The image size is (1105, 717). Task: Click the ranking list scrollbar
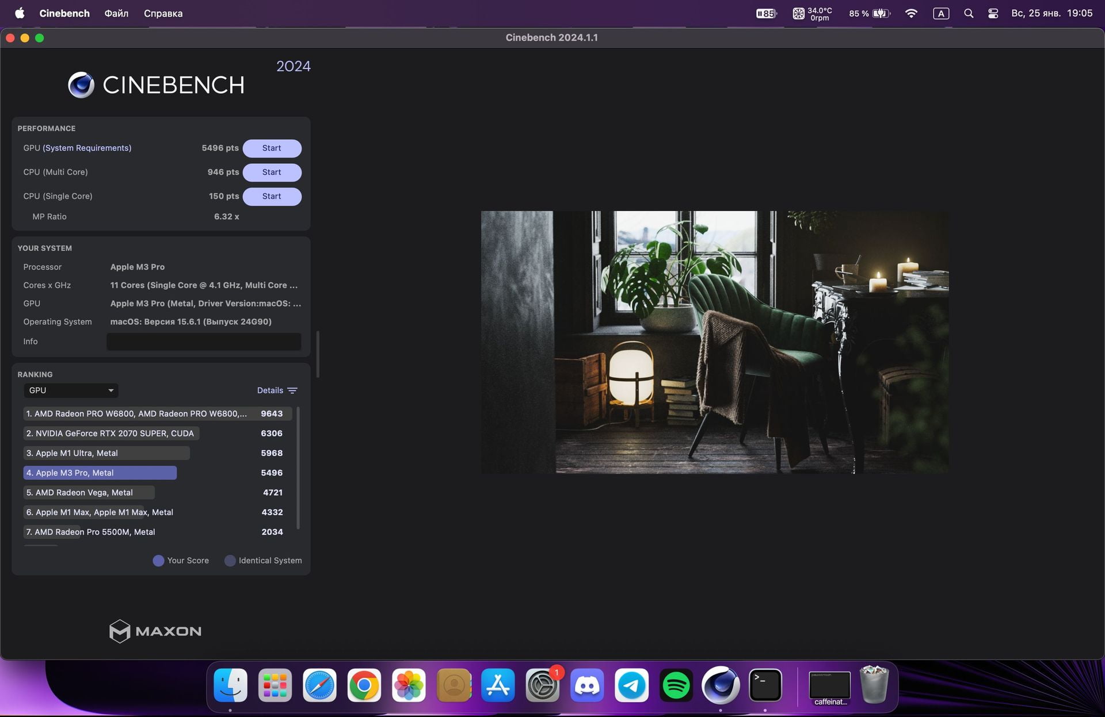click(298, 467)
